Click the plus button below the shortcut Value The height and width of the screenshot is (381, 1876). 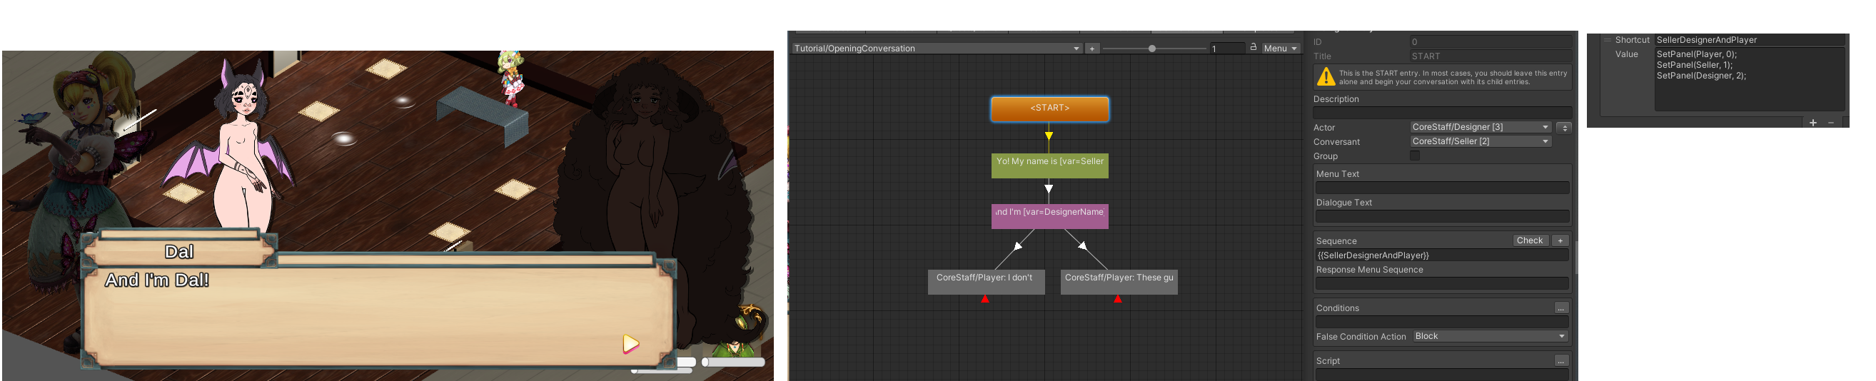pyautogui.click(x=1812, y=123)
